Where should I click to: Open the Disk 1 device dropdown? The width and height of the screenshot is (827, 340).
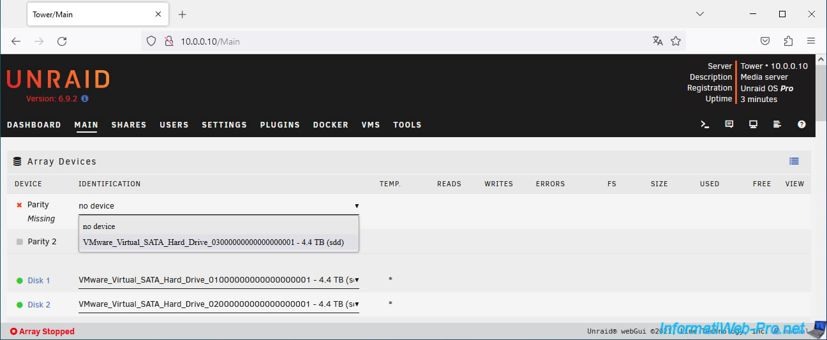pyautogui.click(x=218, y=280)
